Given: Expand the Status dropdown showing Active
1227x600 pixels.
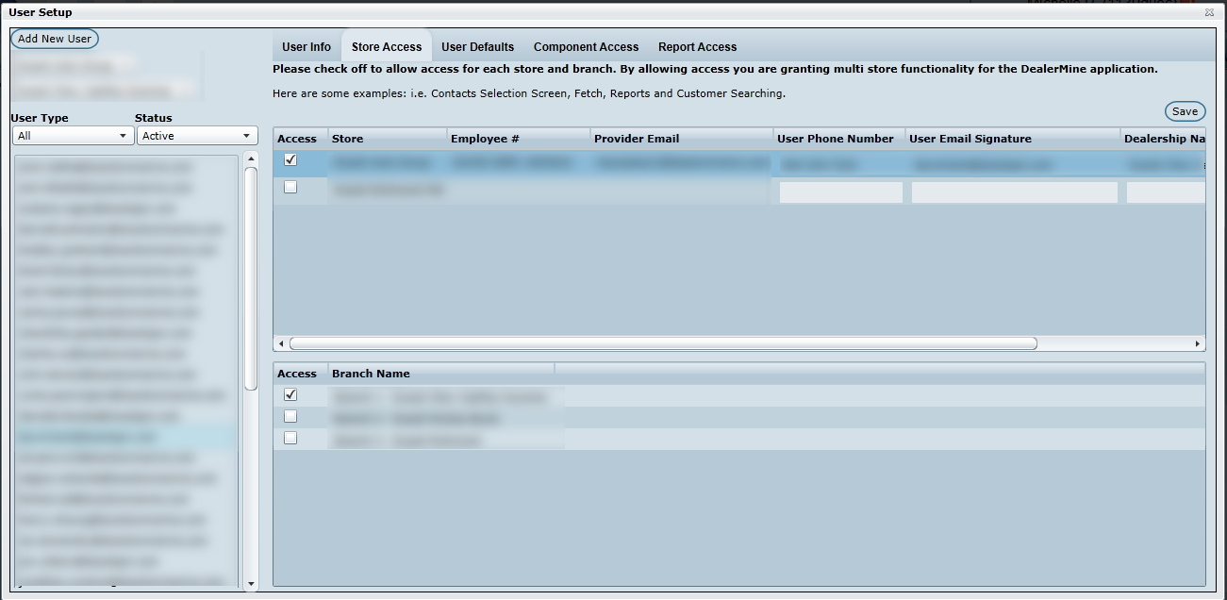Looking at the screenshot, I should point(197,136).
